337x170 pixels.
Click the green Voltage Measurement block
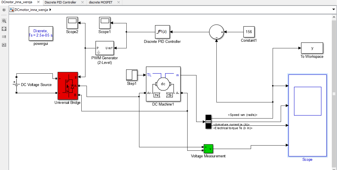pyautogui.click(x=209, y=149)
